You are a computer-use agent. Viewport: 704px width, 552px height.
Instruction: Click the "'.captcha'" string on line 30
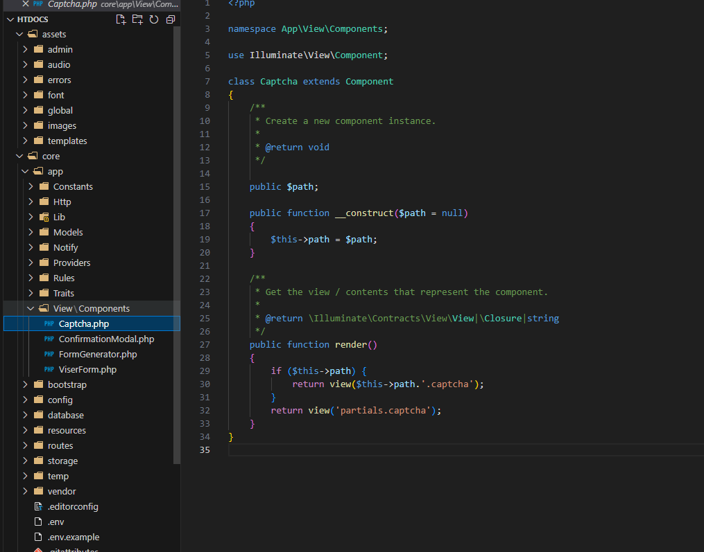tap(447, 384)
